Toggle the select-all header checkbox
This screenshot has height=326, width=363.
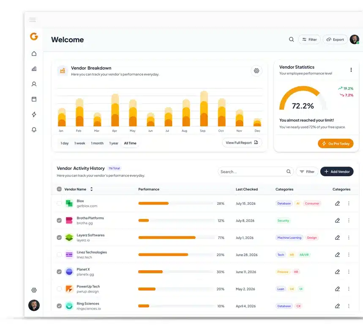[x=59, y=189]
